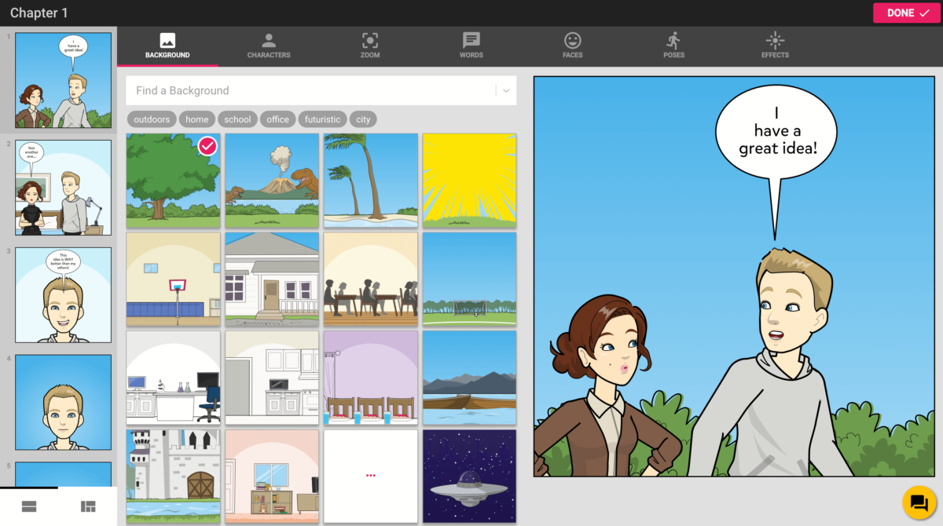Filter backgrounds by futuristic
Image resolution: width=943 pixels, height=526 pixels.
pos(322,119)
